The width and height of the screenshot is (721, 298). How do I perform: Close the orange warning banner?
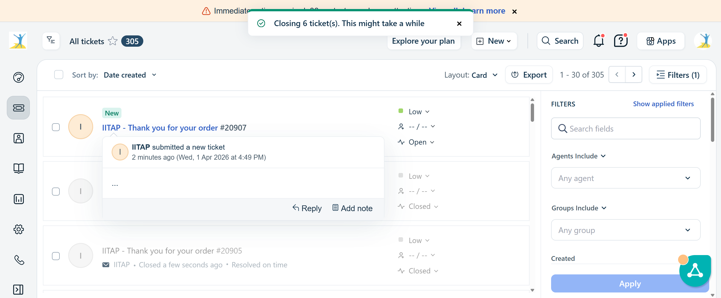tap(514, 12)
